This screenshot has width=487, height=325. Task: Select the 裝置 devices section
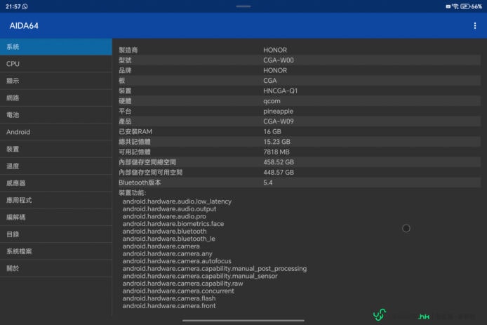56,149
